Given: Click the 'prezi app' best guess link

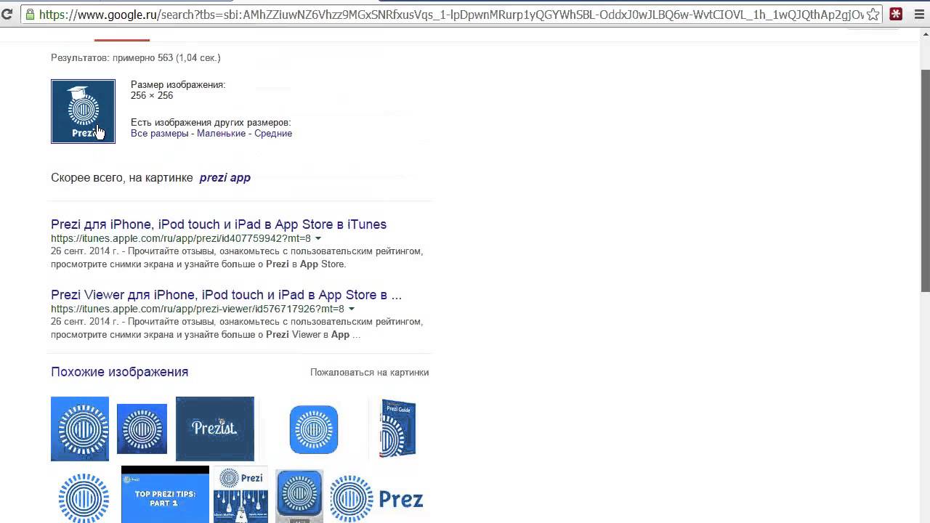Looking at the screenshot, I should click(225, 178).
